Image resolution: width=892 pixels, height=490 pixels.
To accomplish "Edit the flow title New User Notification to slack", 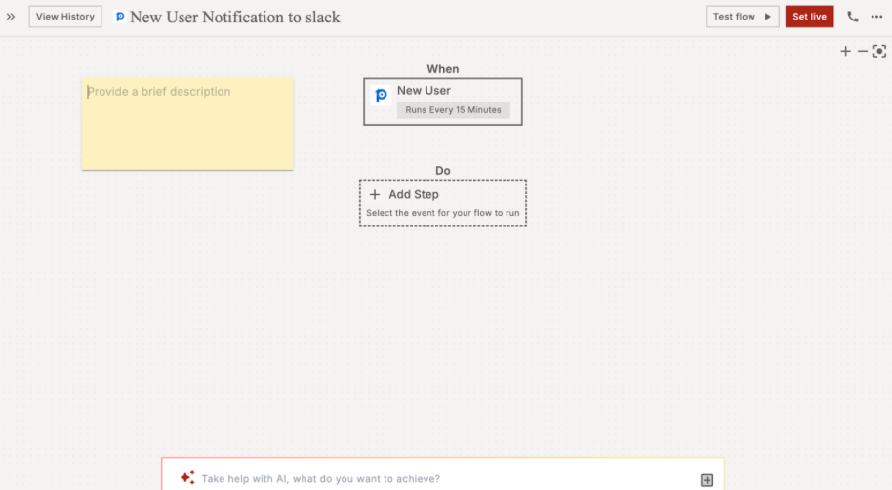I will pyautogui.click(x=234, y=17).
